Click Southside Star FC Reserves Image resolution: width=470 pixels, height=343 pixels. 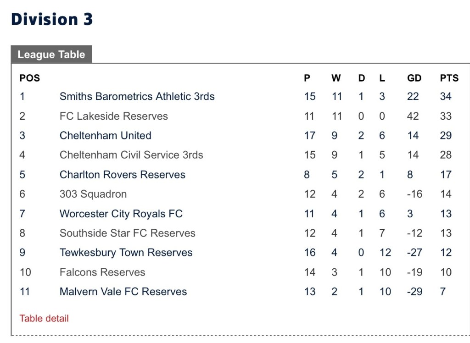[x=128, y=233]
